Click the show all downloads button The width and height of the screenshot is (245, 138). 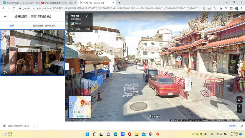click(x=233, y=126)
